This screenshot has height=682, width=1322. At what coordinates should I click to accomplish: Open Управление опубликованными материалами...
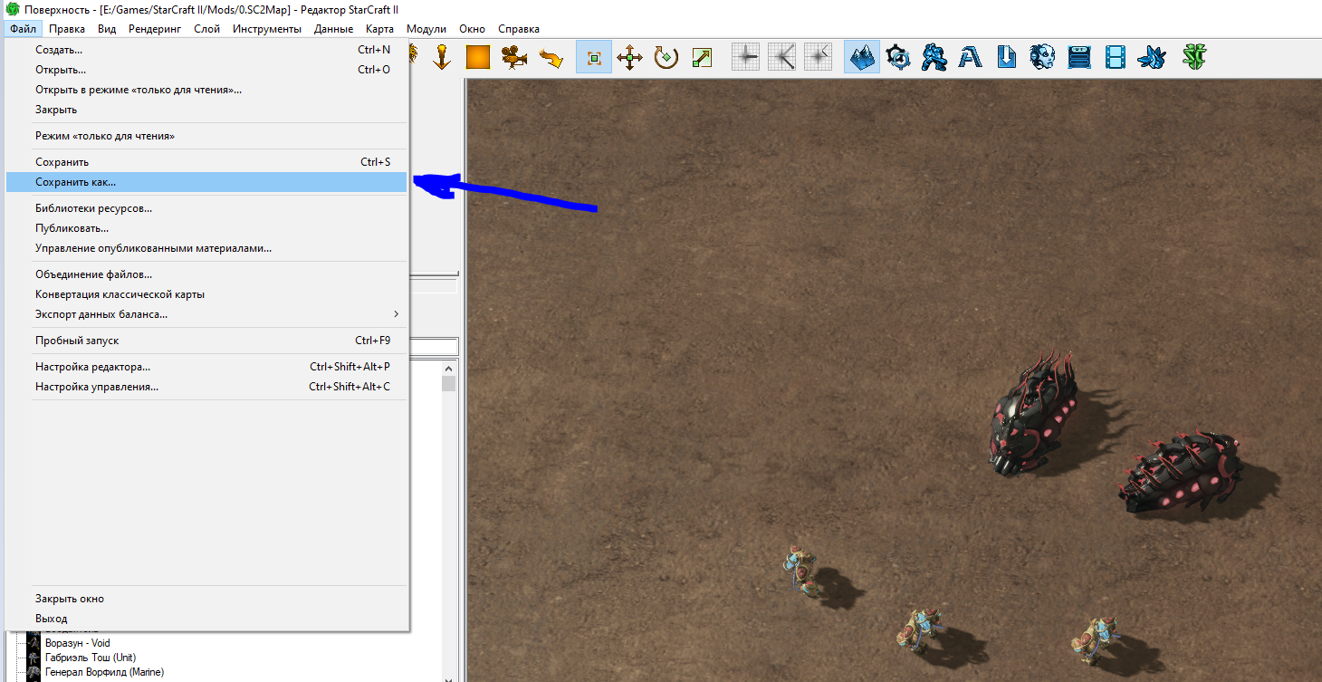coord(206,248)
